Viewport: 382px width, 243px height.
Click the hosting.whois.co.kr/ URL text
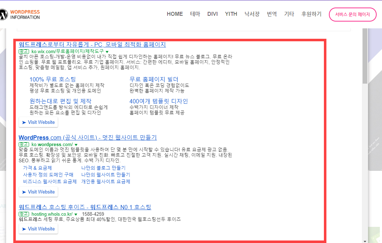(52, 214)
